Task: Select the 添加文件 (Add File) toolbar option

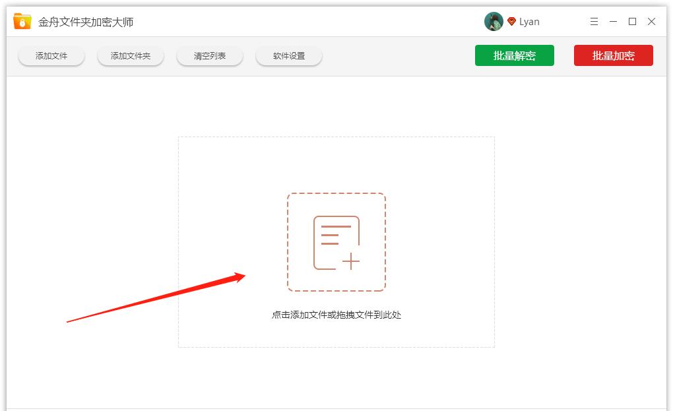Action: point(51,55)
